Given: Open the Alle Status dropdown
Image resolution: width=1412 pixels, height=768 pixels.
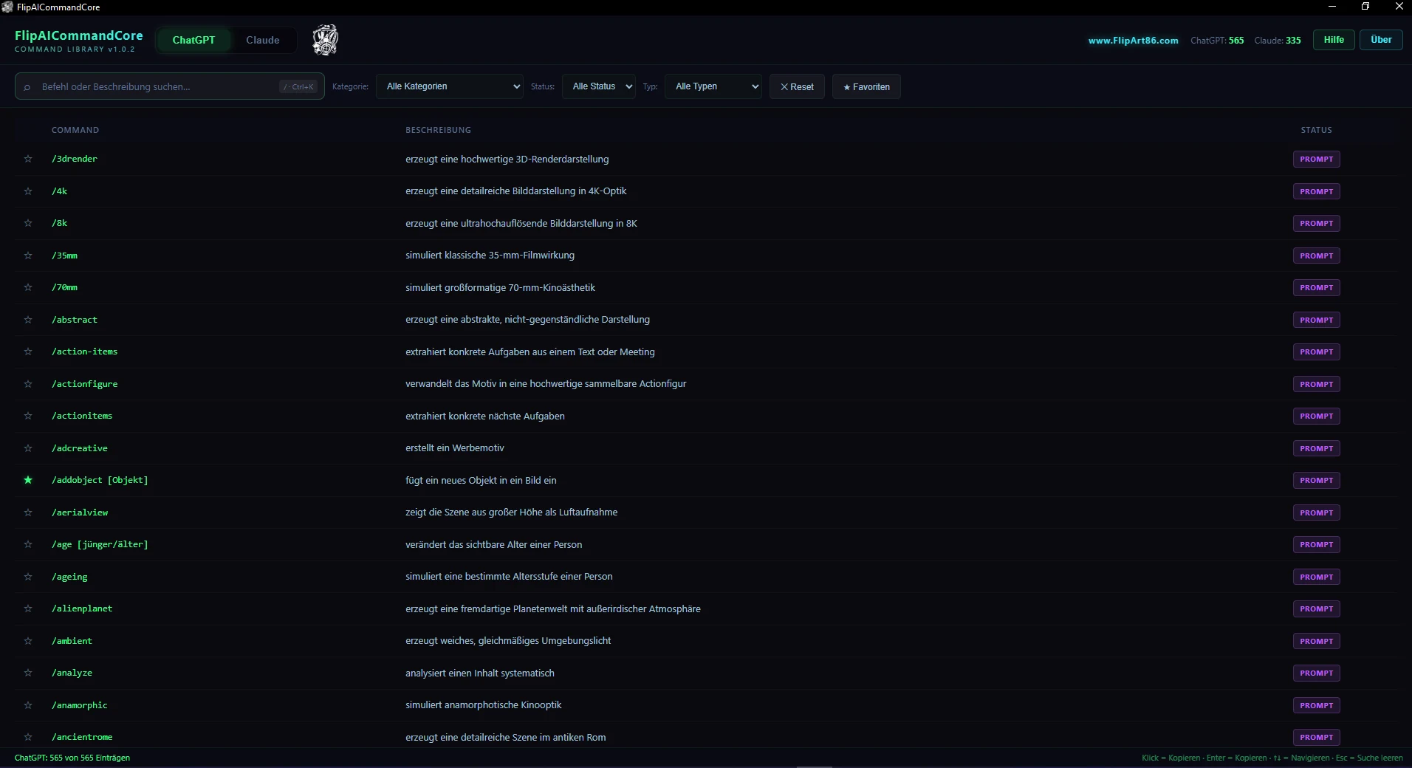Looking at the screenshot, I should [x=599, y=86].
